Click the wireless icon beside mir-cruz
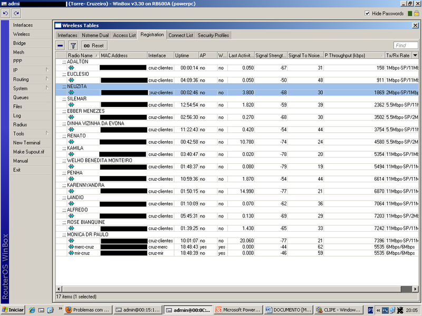Viewport: 422px width, 316px height. (71, 253)
